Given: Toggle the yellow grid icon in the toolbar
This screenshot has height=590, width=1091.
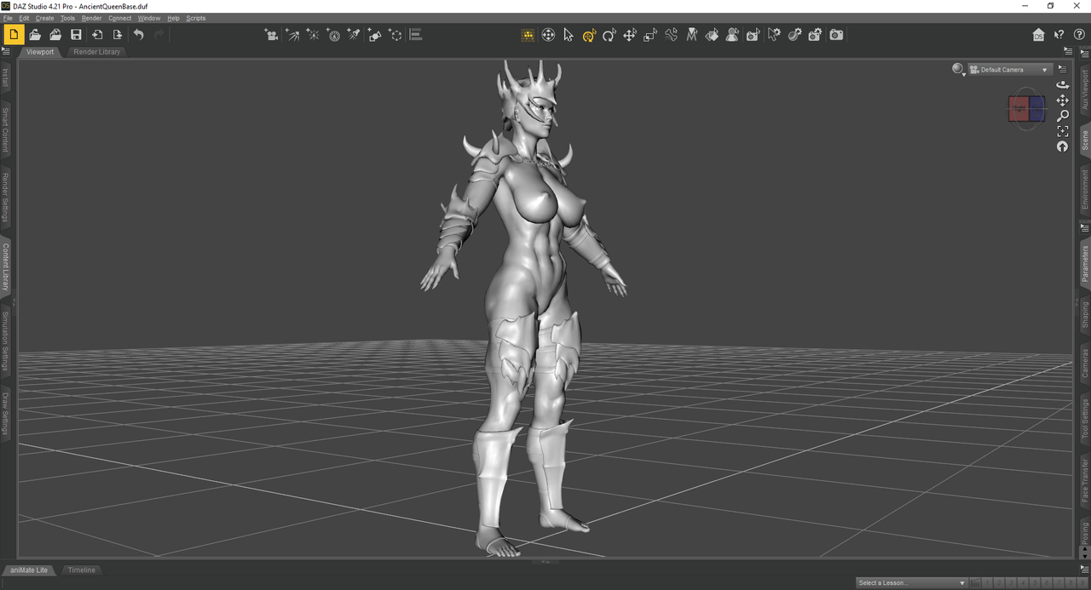Looking at the screenshot, I should (528, 35).
